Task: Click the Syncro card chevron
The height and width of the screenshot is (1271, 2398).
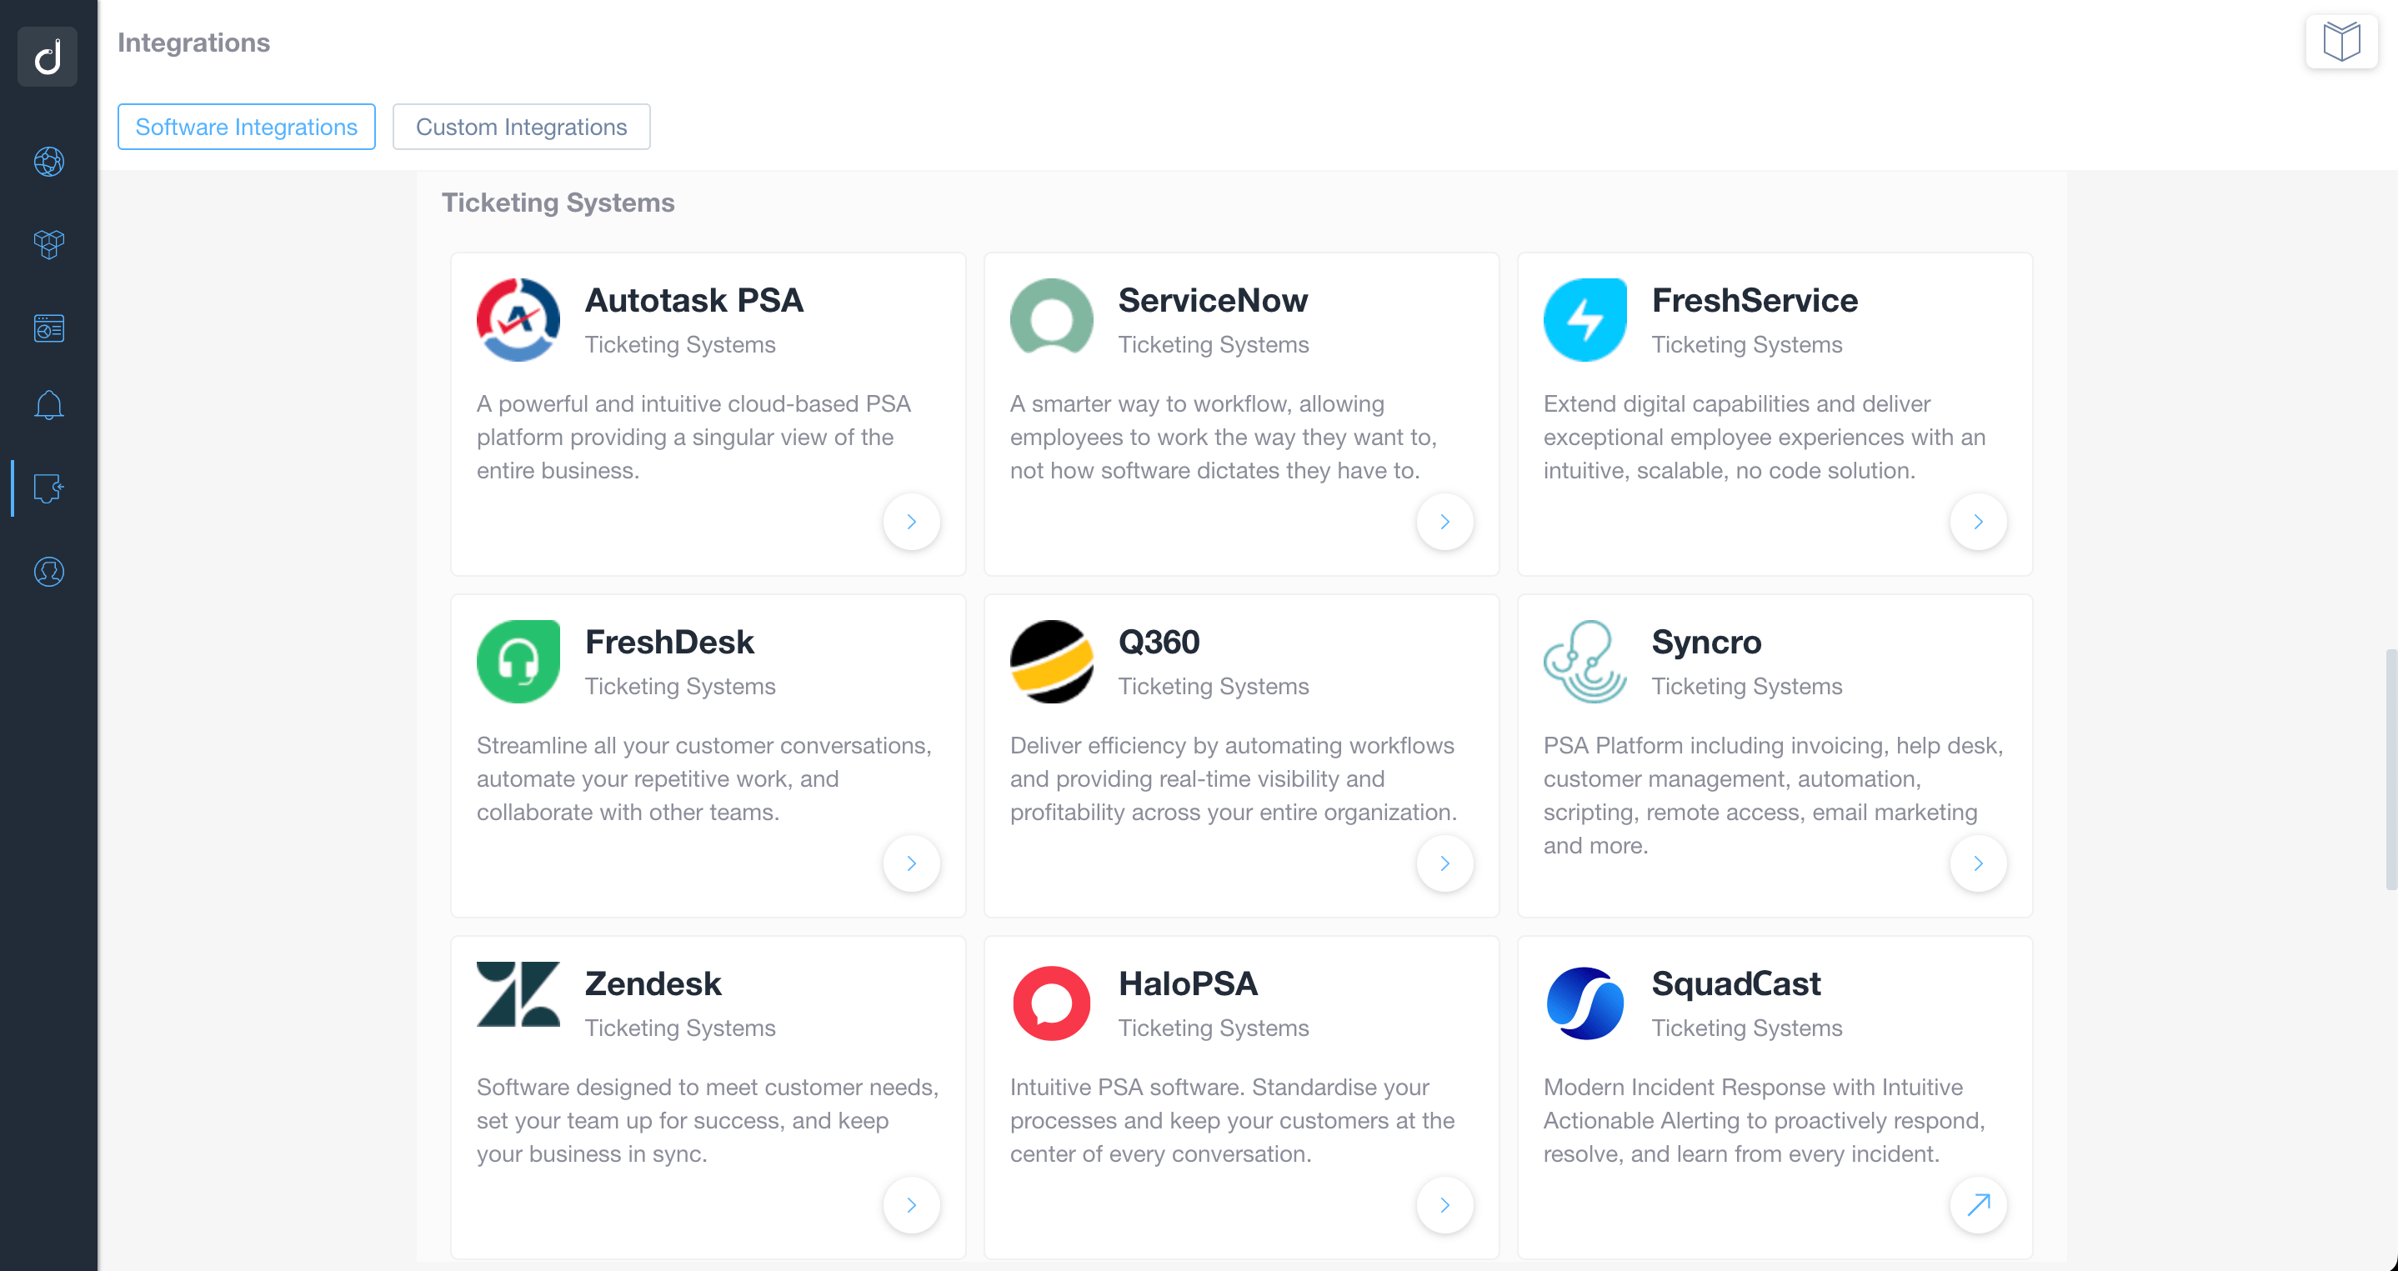Action: point(1978,863)
